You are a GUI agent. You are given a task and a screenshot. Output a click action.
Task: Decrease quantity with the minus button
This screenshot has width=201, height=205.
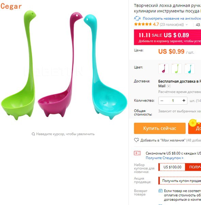tap(162, 100)
